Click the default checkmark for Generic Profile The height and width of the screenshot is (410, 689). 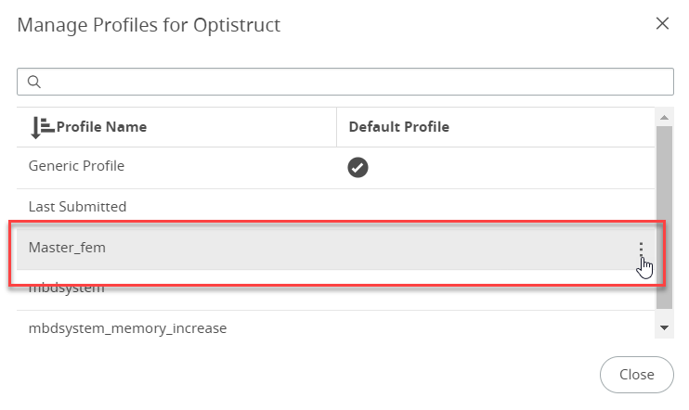pyautogui.click(x=357, y=167)
